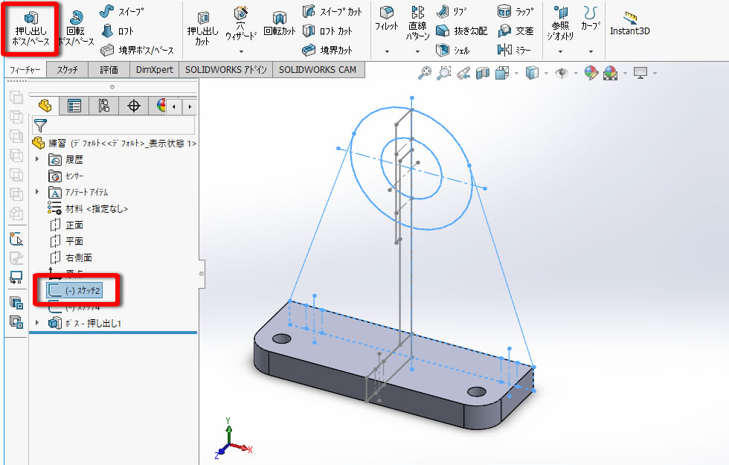Open the Curves tool (カーブ)
This screenshot has height=465, width=729.
tap(591, 19)
